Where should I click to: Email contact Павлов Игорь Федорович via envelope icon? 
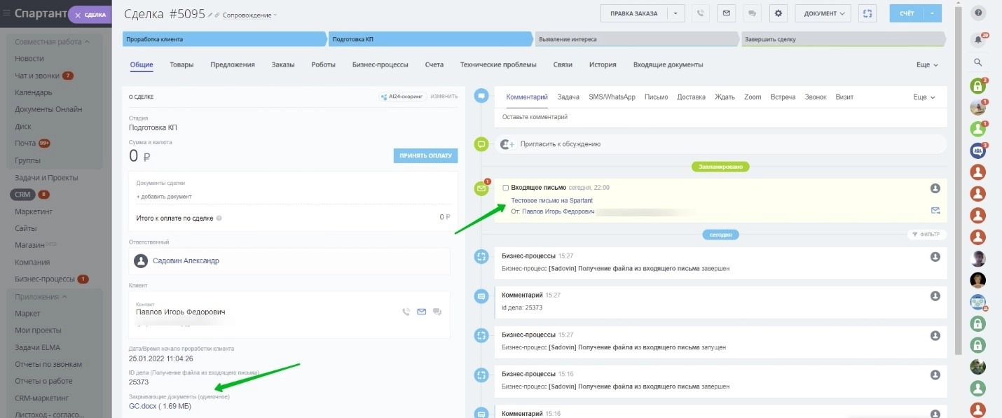tap(421, 312)
